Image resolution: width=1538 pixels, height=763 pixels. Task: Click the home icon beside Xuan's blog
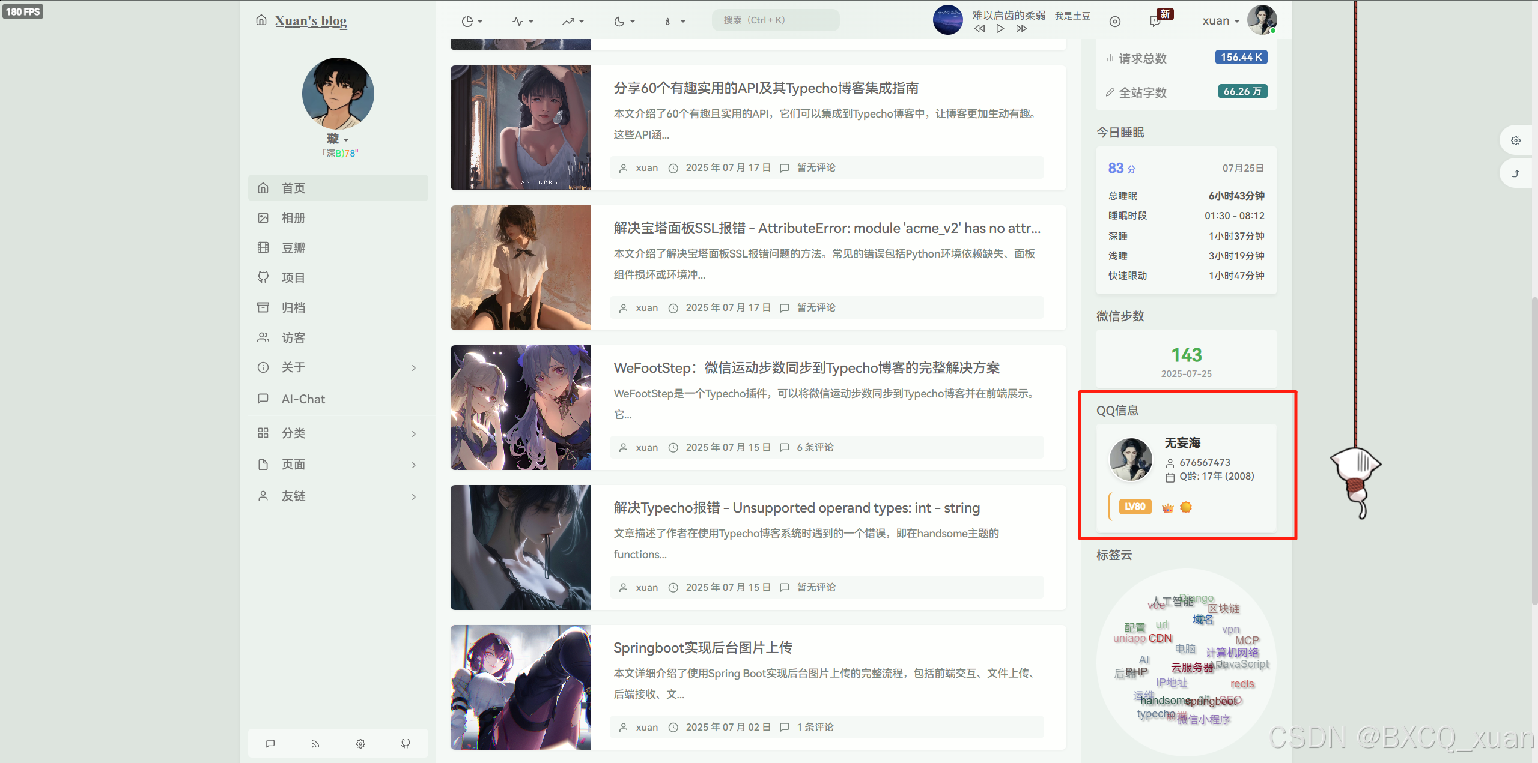261,20
